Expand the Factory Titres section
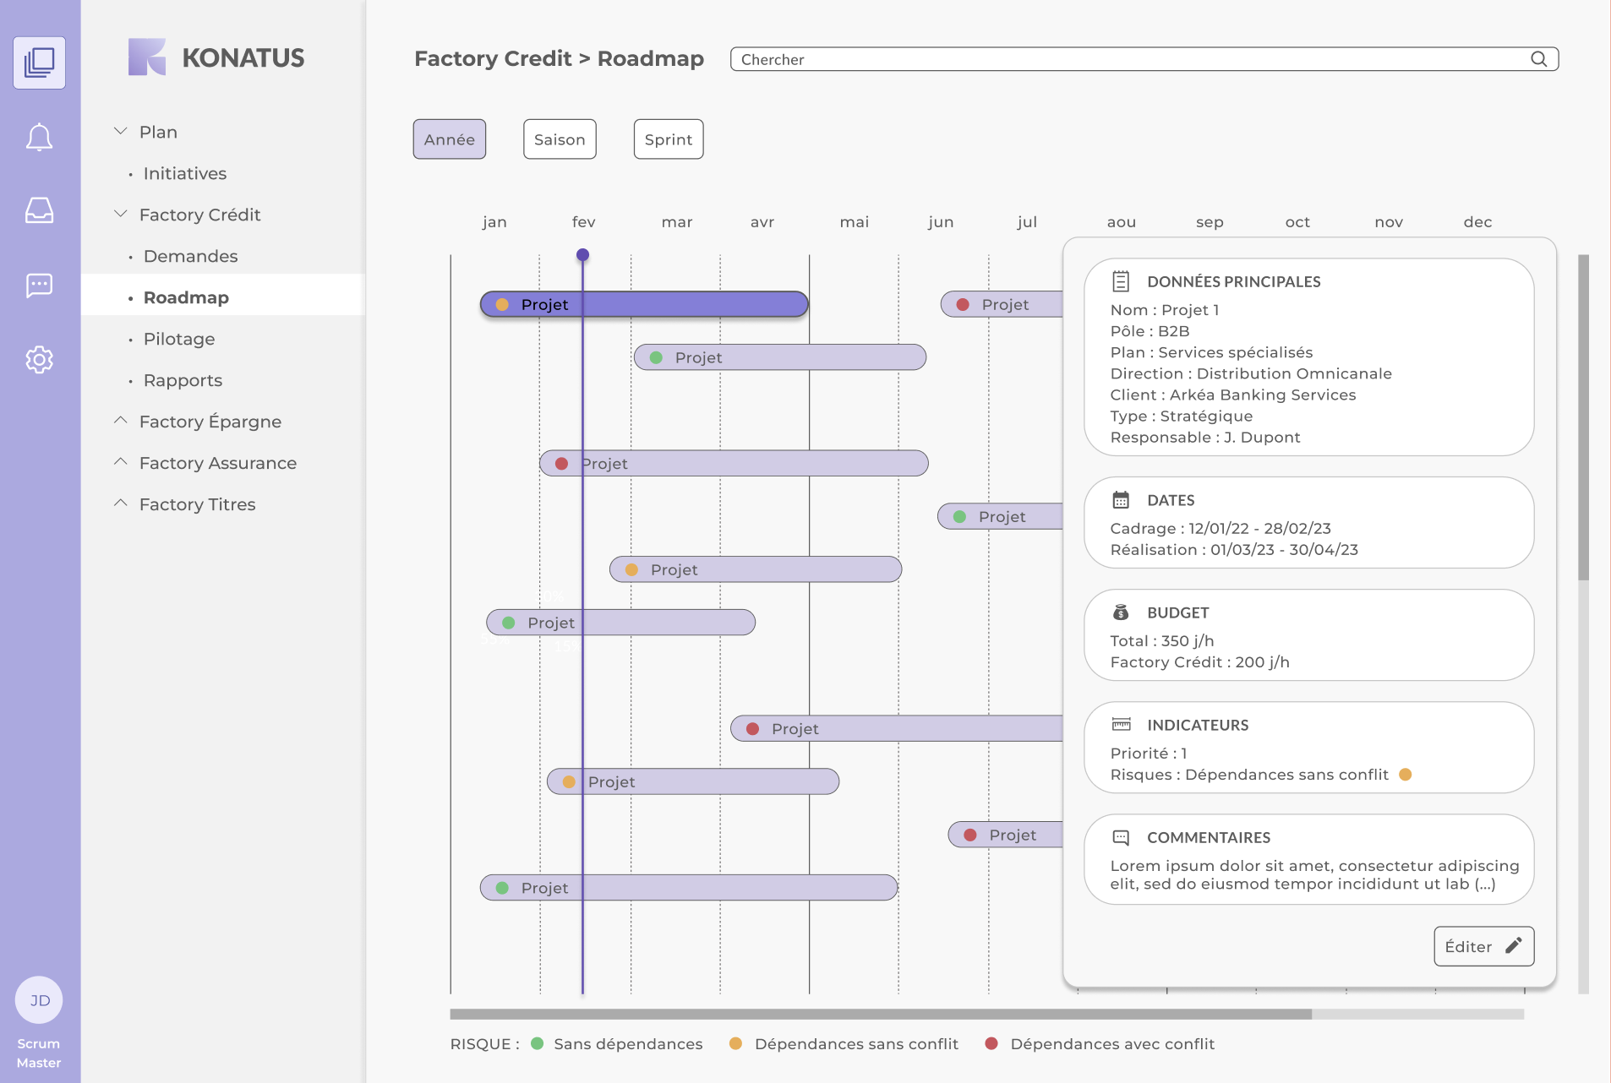The height and width of the screenshot is (1083, 1611). pyautogui.click(x=121, y=503)
